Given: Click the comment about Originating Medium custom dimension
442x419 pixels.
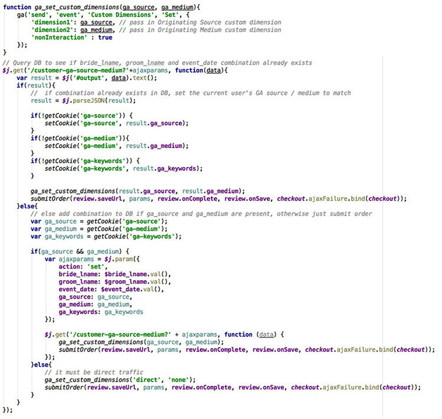Looking at the screenshot, I should pyautogui.click(x=200, y=30).
